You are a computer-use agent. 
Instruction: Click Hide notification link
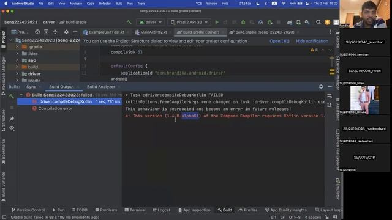[312, 41]
